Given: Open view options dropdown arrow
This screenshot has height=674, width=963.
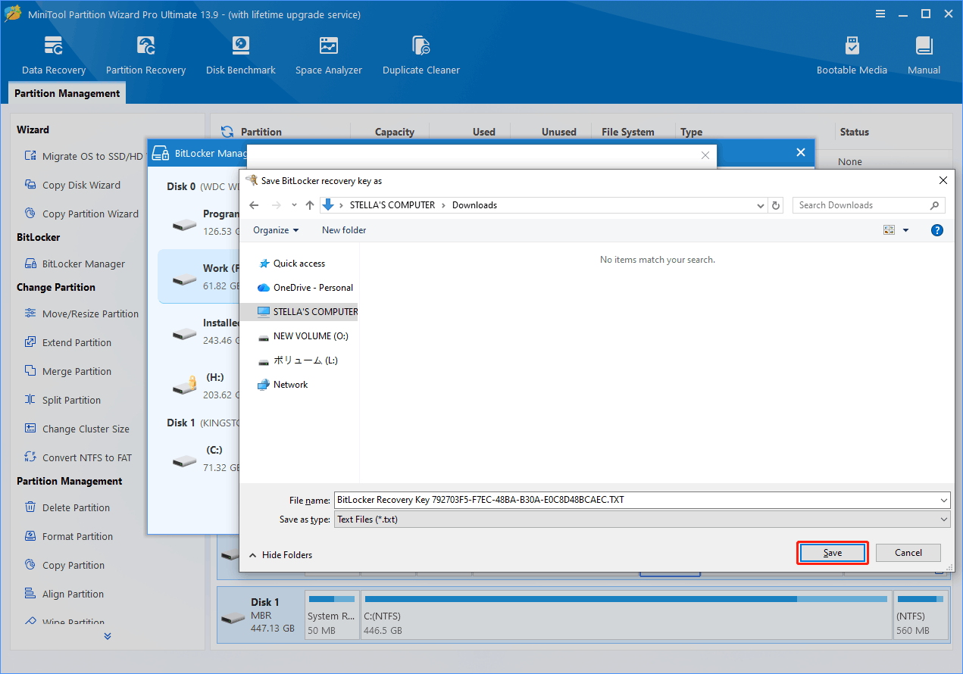Looking at the screenshot, I should pyautogui.click(x=905, y=230).
